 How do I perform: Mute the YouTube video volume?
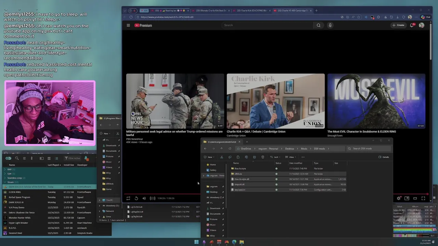click(144, 198)
